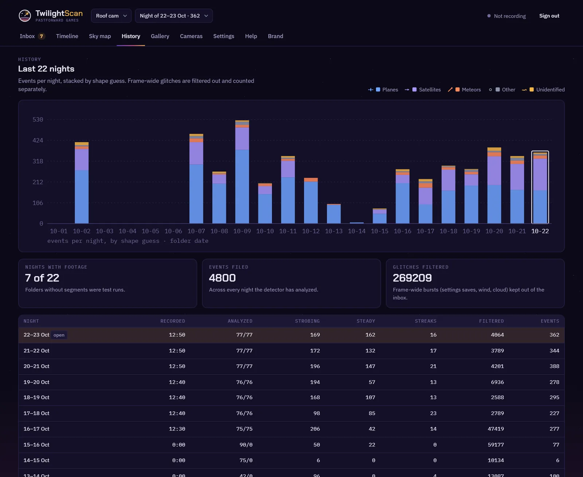Screen dimensions: 583x477
Task: Click the Not recording status indicator
Action: click(506, 16)
